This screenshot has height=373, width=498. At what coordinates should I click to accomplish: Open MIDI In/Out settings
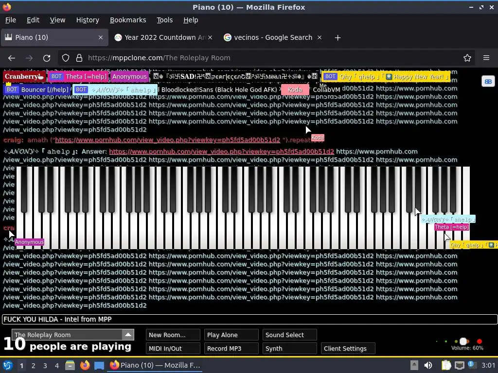click(x=173, y=348)
